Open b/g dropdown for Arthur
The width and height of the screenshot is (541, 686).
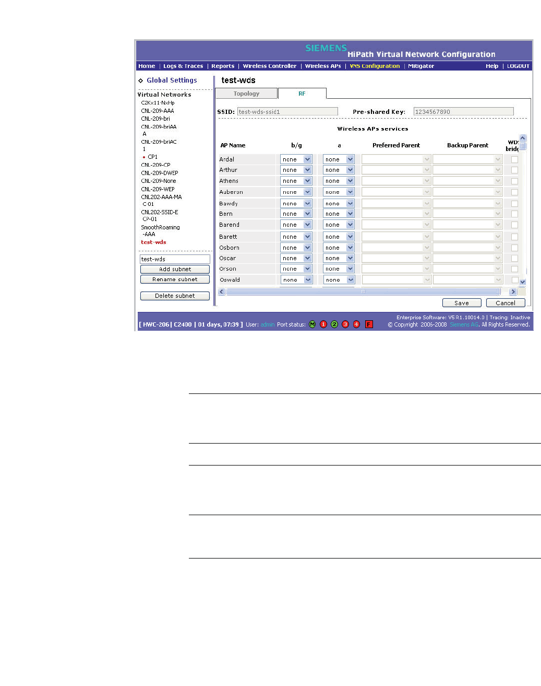(296, 170)
